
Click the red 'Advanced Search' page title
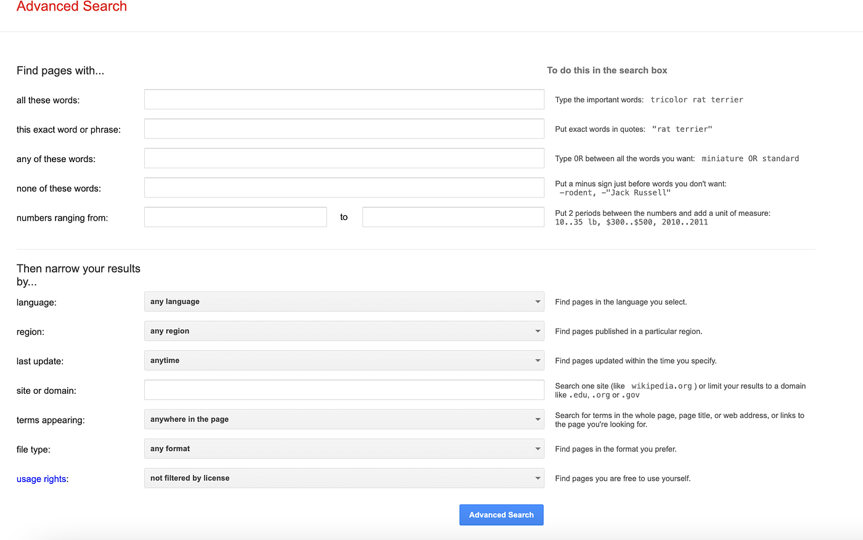tap(72, 6)
